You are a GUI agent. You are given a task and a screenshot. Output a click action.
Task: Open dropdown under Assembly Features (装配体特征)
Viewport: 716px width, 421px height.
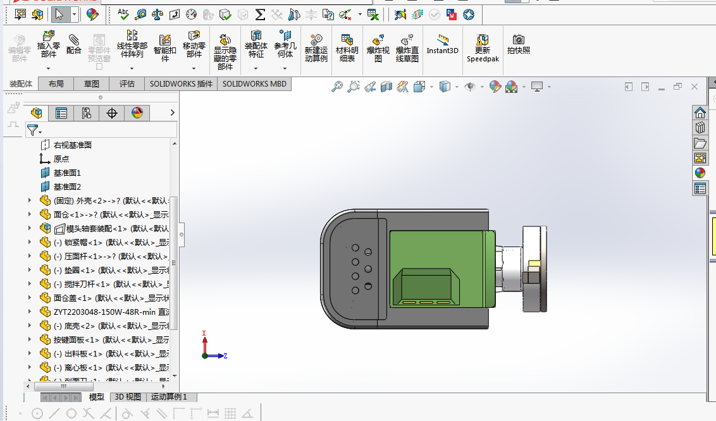point(256,68)
